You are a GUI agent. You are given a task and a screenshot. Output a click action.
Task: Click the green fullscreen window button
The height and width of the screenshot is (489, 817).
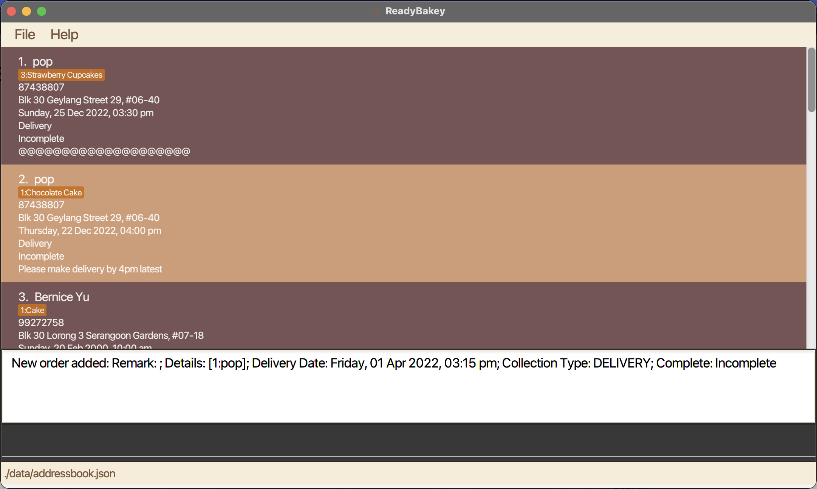[42, 11]
